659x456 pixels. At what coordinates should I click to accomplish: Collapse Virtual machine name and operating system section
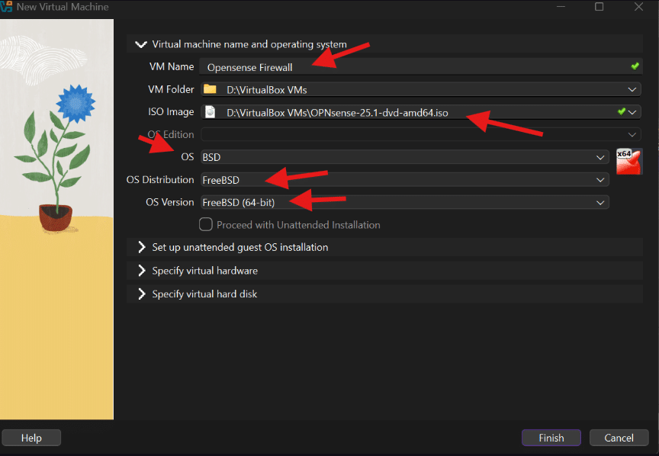141,44
